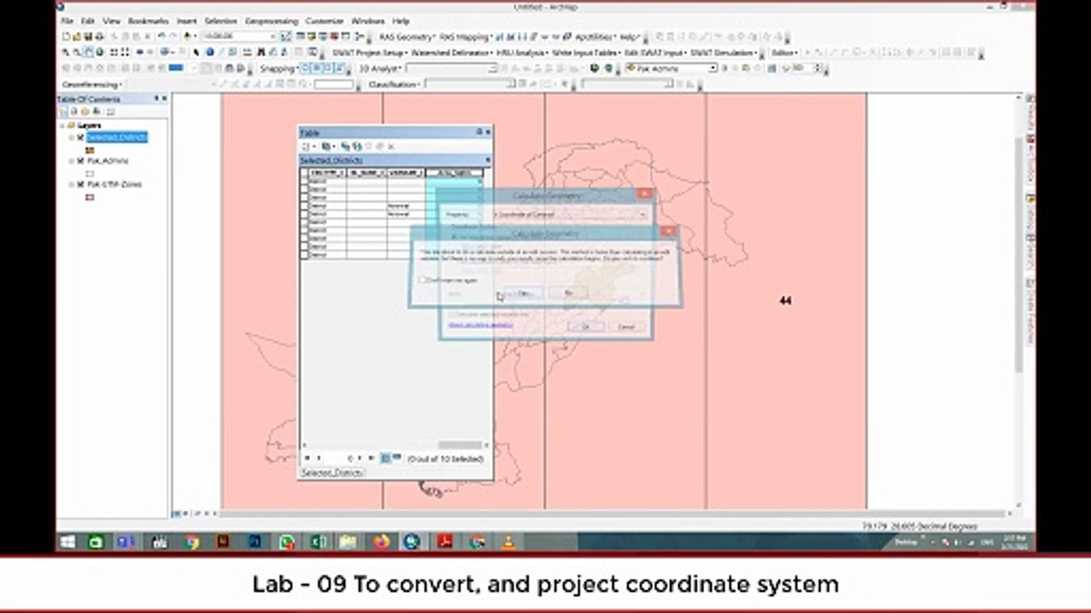Viewport: 1091px width, 613px height.
Task: Open the Bookmarks menu
Action: [x=148, y=20]
